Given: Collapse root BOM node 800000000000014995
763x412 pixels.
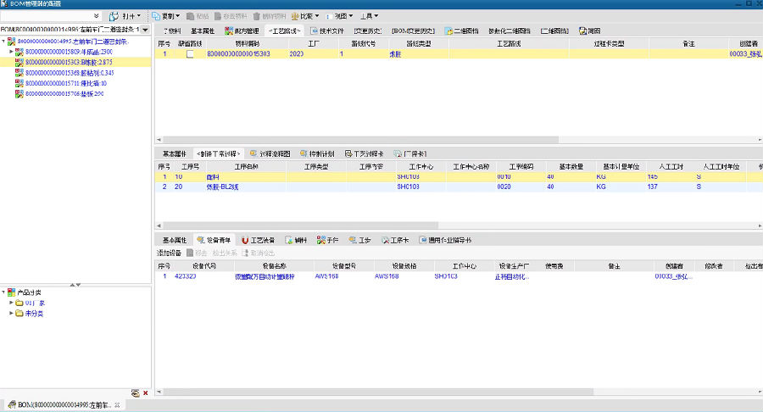Looking at the screenshot, I should pos(4,41).
